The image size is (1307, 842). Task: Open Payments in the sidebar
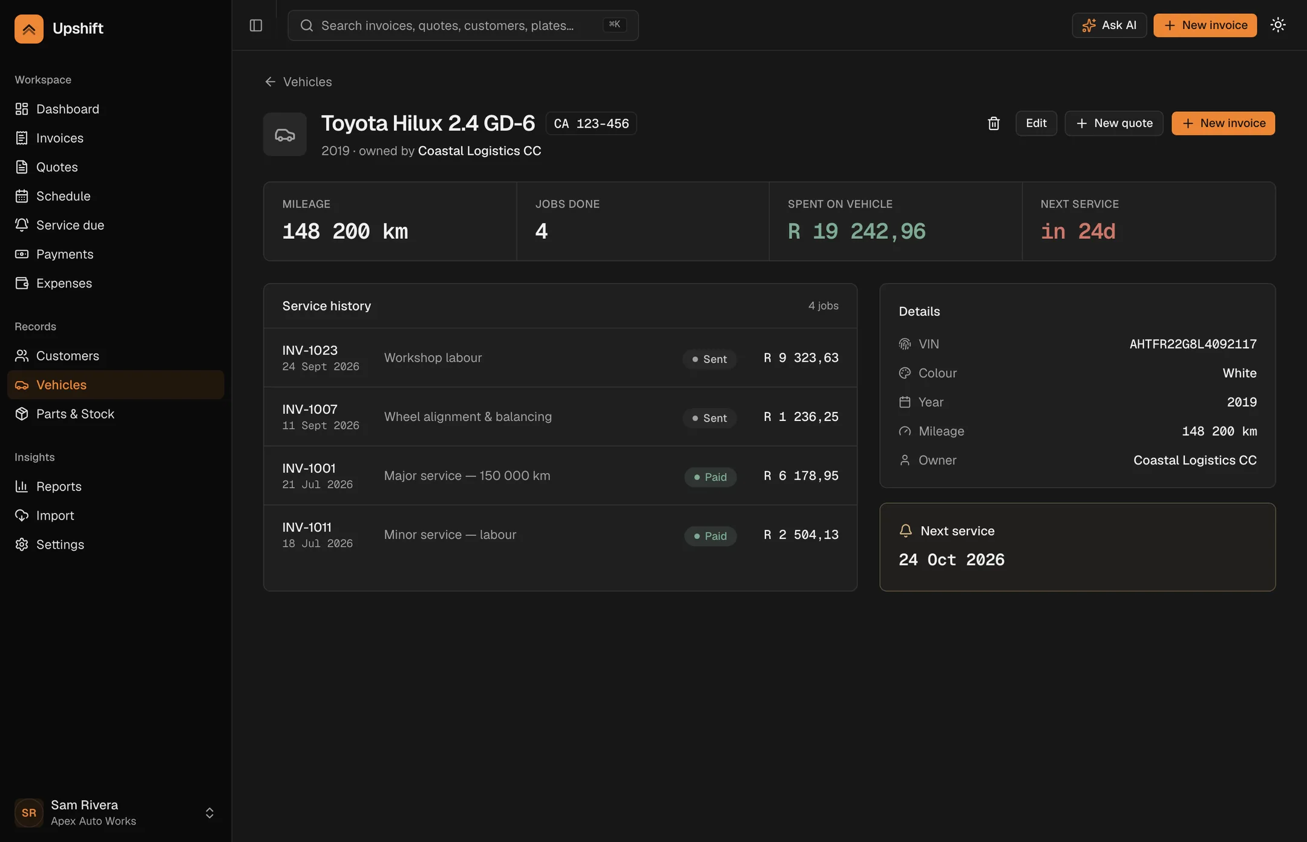[x=116, y=254]
